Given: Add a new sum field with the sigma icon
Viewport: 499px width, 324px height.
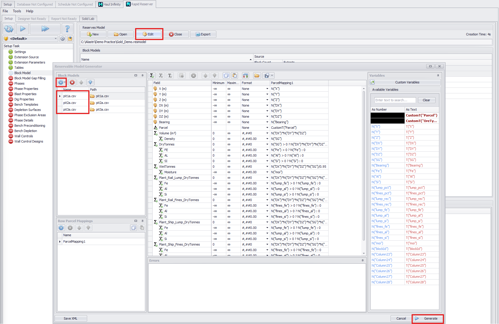Looking at the screenshot, I should pyautogui.click(x=152, y=75).
